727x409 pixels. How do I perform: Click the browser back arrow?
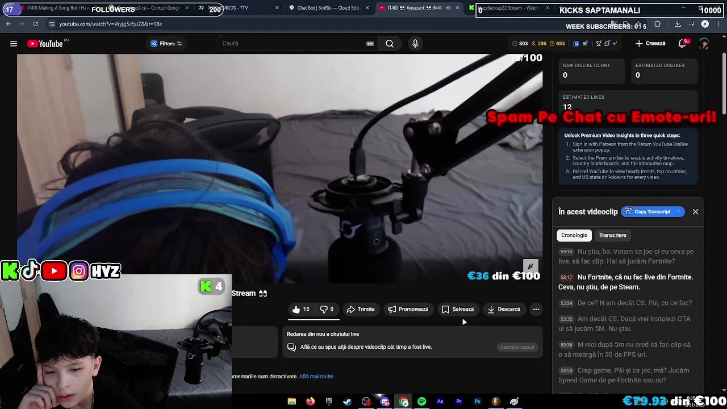pyautogui.click(x=8, y=24)
